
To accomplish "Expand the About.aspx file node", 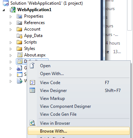I will tap(11, 55).
